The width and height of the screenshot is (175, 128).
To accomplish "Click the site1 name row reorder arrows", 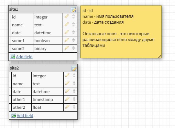I will [x=73, y=24].
